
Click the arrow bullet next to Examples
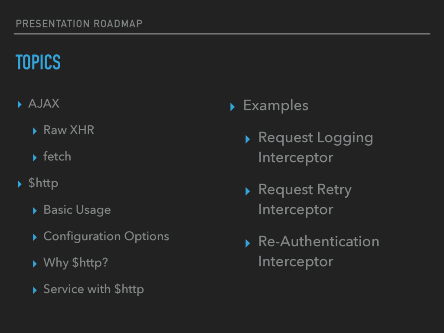tap(232, 107)
